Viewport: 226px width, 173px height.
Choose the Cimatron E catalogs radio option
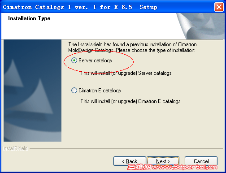(x=74, y=91)
